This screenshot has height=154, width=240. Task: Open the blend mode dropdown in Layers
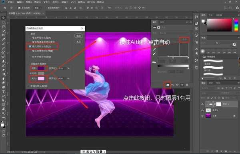coord(210,93)
